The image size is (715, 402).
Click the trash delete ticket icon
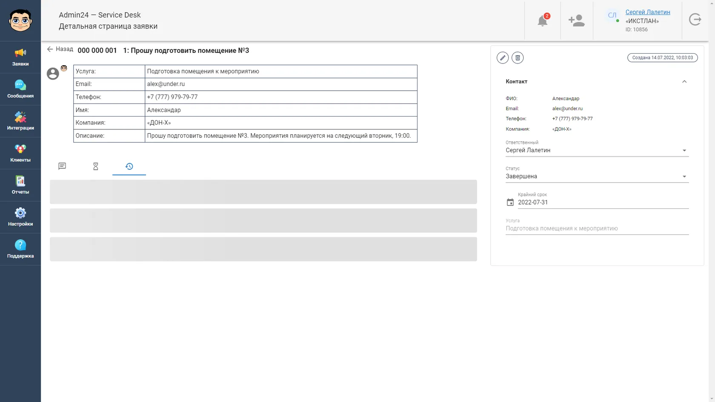pyautogui.click(x=518, y=58)
